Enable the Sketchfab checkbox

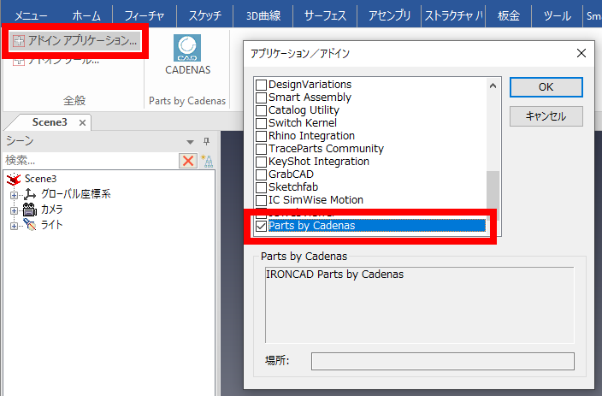(261, 187)
